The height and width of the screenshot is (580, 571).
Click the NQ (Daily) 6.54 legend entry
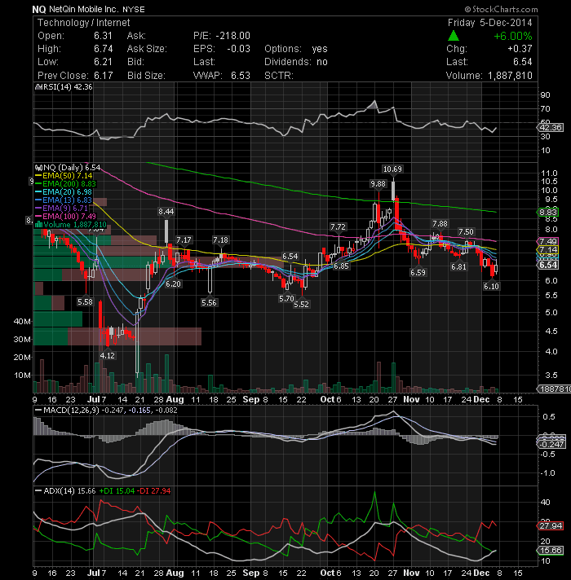point(68,168)
